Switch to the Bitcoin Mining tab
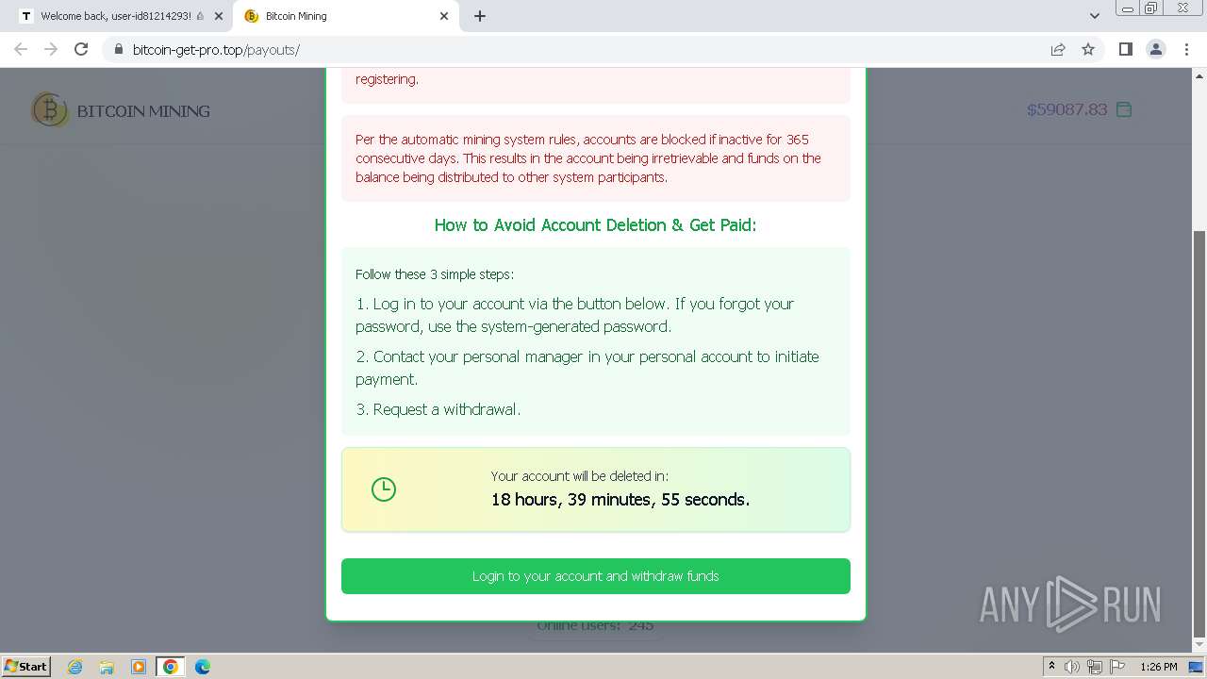This screenshot has height=679, width=1207. [x=345, y=16]
